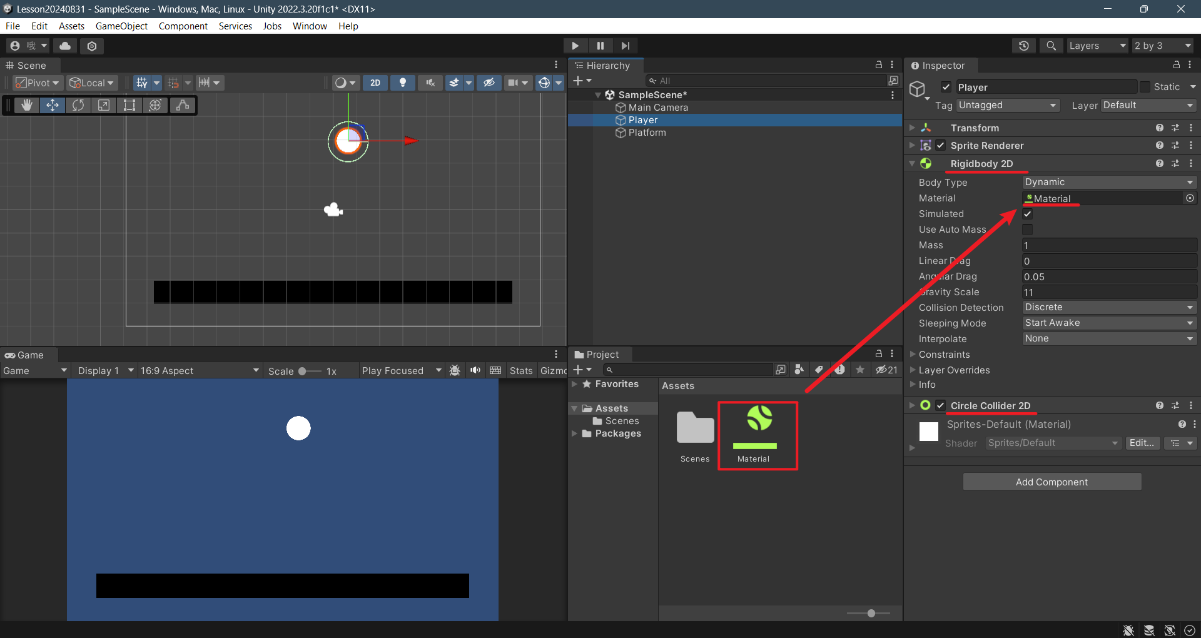Enable Use Auto Mass checkbox
The image size is (1201, 638).
click(1028, 230)
